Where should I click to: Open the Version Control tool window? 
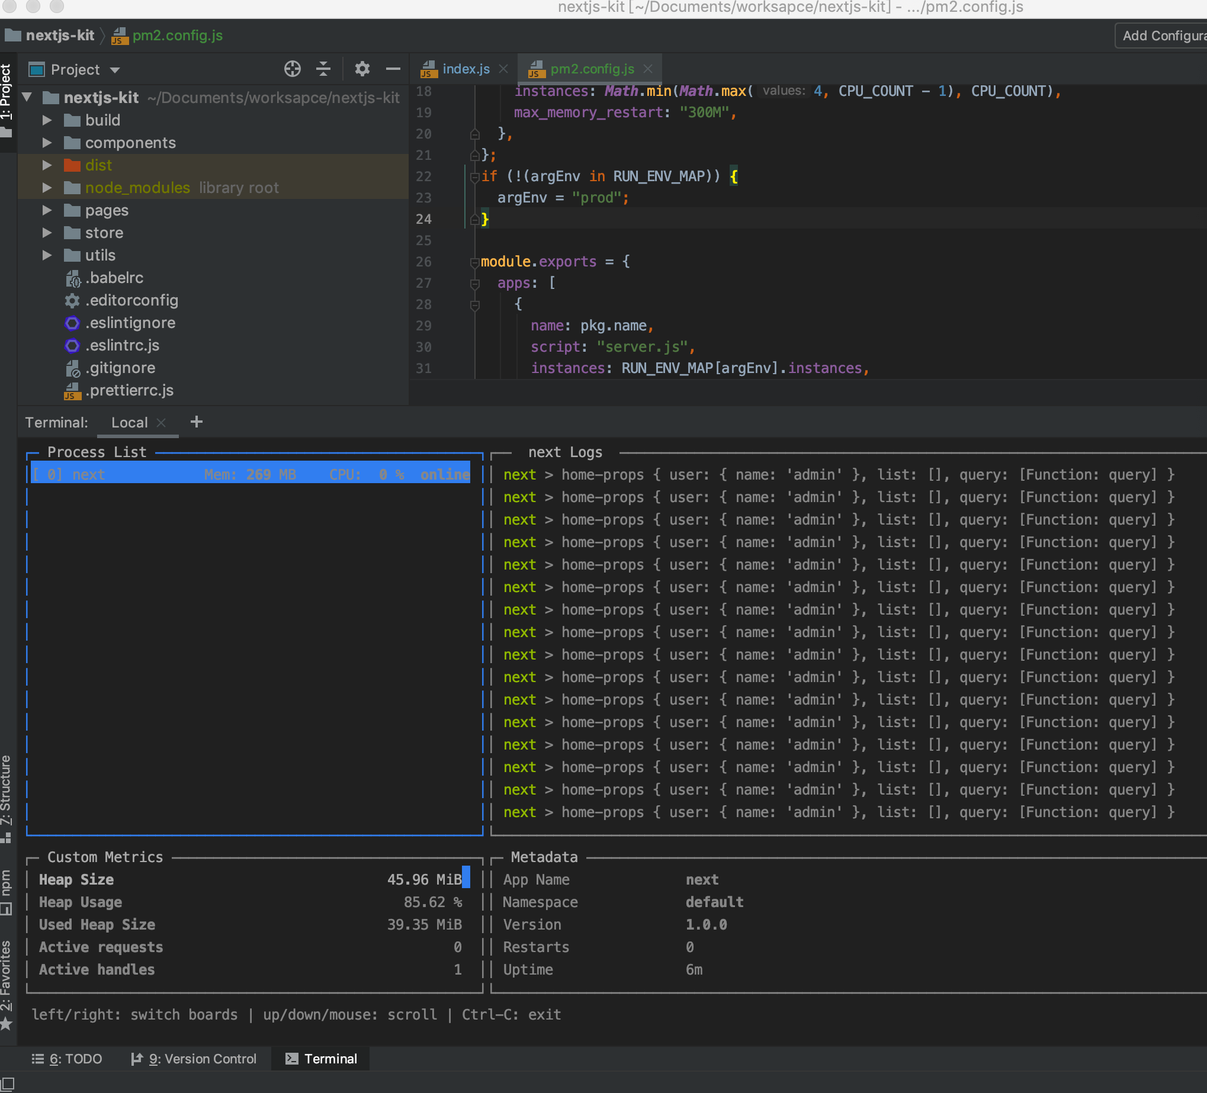point(194,1059)
